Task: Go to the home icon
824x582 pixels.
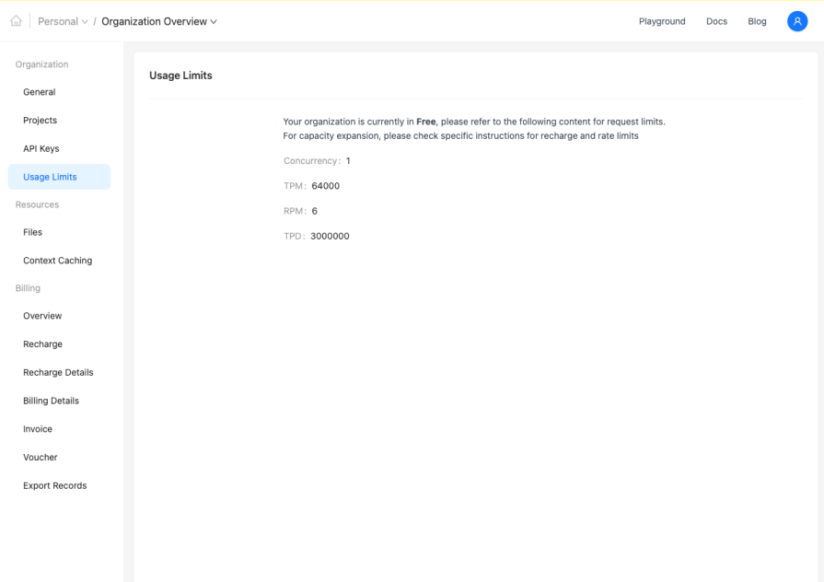Action: click(x=17, y=21)
